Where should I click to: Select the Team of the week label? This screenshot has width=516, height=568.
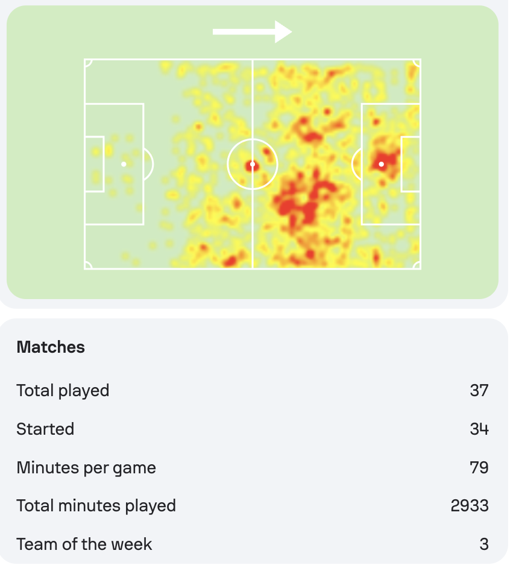(84, 544)
